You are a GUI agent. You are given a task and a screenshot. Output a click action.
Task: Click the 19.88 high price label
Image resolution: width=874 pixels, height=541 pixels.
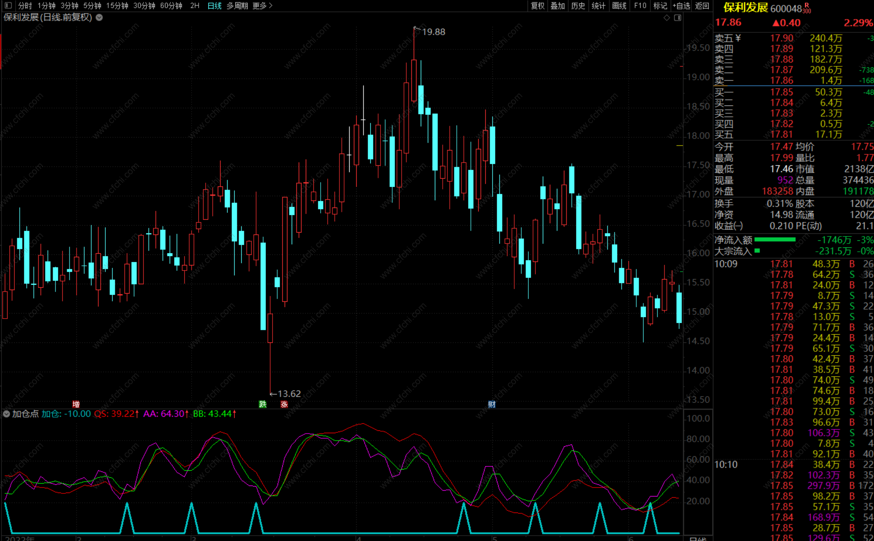coord(433,32)
